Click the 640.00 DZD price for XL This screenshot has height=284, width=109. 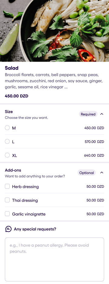(x=94, y=155)
